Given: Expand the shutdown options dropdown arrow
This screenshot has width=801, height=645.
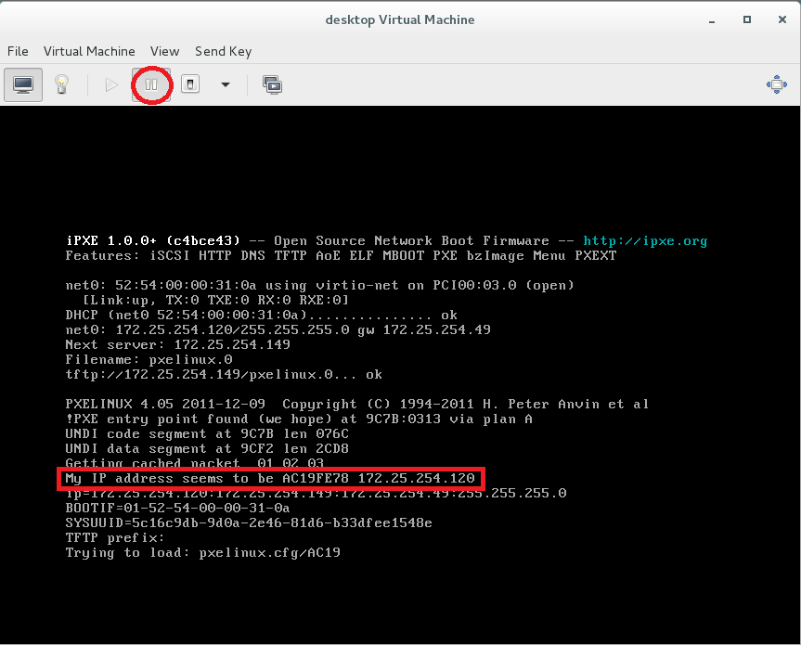Looking at the screenshot, I should tap(226, 84).
